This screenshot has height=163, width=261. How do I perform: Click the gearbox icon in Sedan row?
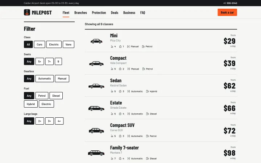(129, 91)
